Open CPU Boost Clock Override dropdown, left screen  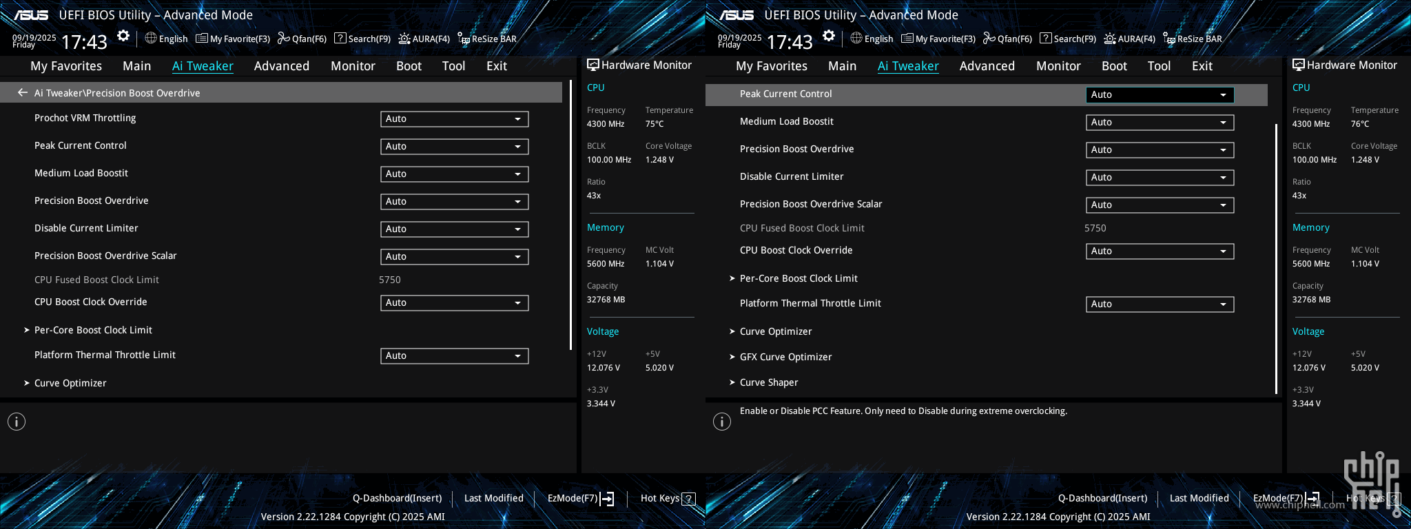(455, 303)
